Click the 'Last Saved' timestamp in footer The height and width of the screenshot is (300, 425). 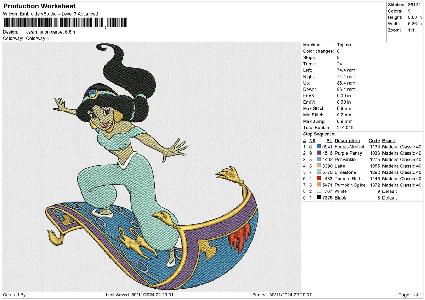point(140,295)
